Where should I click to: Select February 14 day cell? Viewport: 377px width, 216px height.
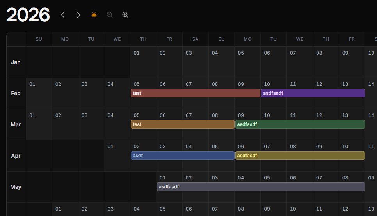click(x=371, y=94)
